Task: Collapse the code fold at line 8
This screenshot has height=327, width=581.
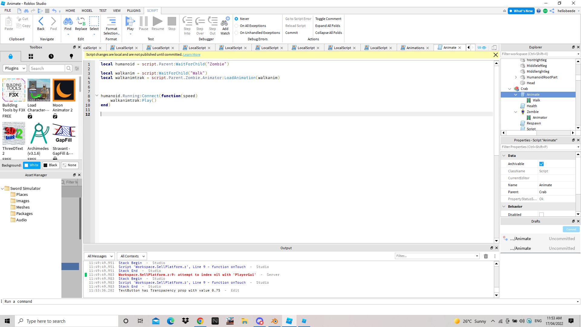Action: (97, 96)
